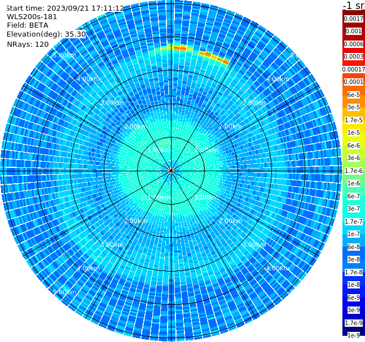Pick the 1e-5 colorbar value
Screen dimensions: 365x342
point(354,132)
